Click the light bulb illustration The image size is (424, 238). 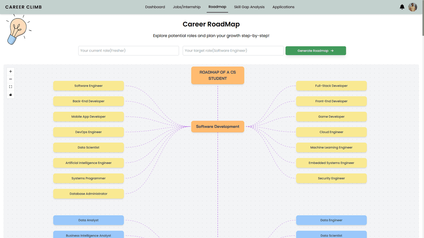pos(18,30)
